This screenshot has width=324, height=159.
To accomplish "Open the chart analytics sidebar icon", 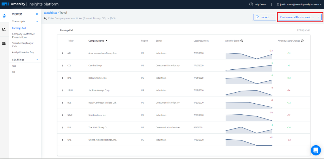I will [x=4, y=43].
